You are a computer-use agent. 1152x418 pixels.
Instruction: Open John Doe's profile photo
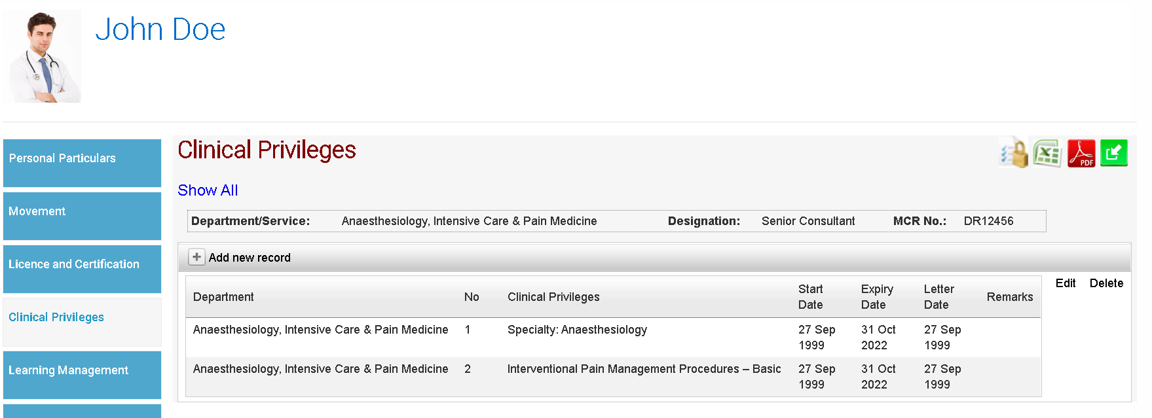click(42, 56)
